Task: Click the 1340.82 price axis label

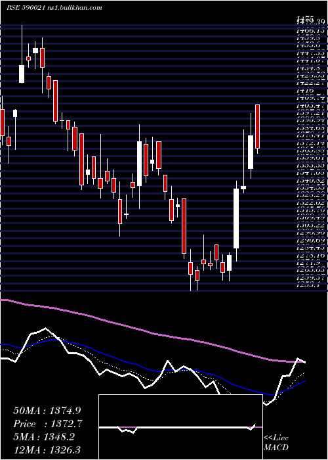Action: [310, 181]
